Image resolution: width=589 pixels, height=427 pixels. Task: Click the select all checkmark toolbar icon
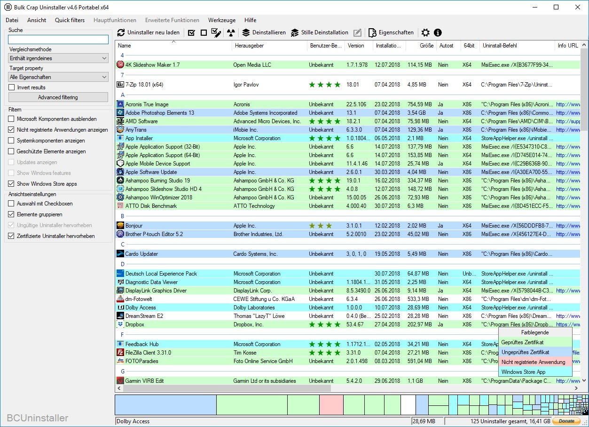click(191, 33)
